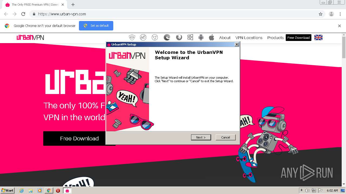Go forward in Chrome

(15, 14)
